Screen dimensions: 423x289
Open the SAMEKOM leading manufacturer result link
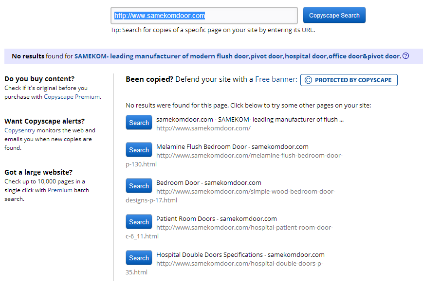click(x=238, y=56)
